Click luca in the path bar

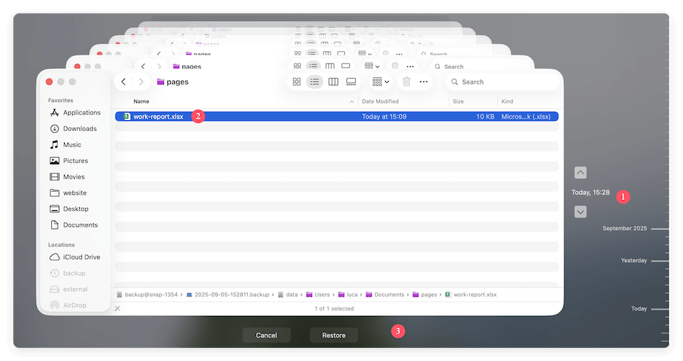point(348,295)
